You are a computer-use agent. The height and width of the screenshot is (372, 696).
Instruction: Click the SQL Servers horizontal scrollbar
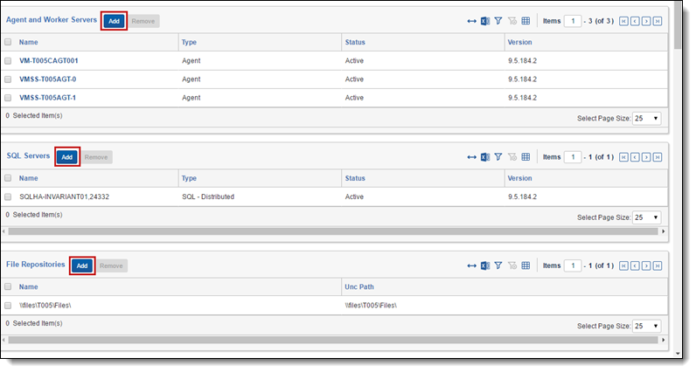pos(332,231)
